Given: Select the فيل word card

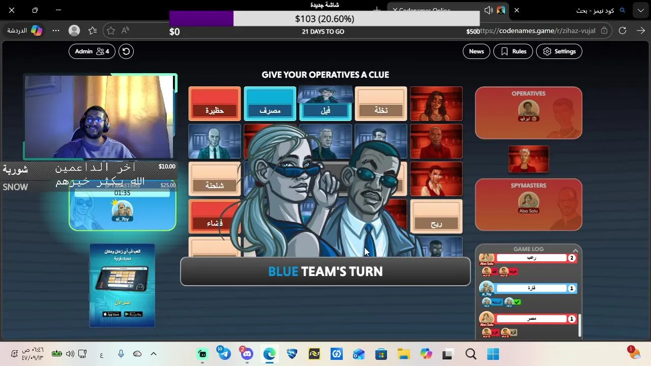Looking at the screenshot, I should [x=325, y=104].
